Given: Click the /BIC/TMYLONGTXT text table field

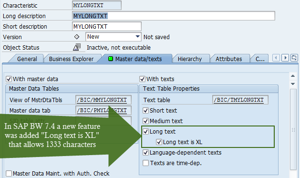Looking at the screenshot, I should [x=240, y=100].
